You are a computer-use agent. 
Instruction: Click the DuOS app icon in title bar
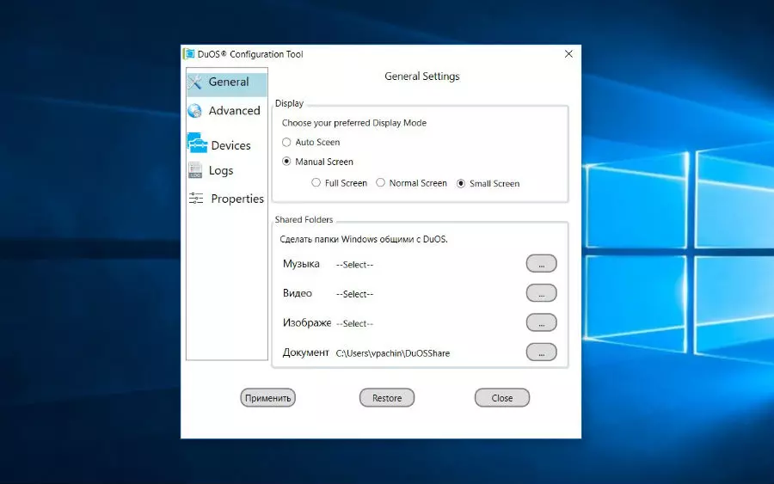(189, 54)
